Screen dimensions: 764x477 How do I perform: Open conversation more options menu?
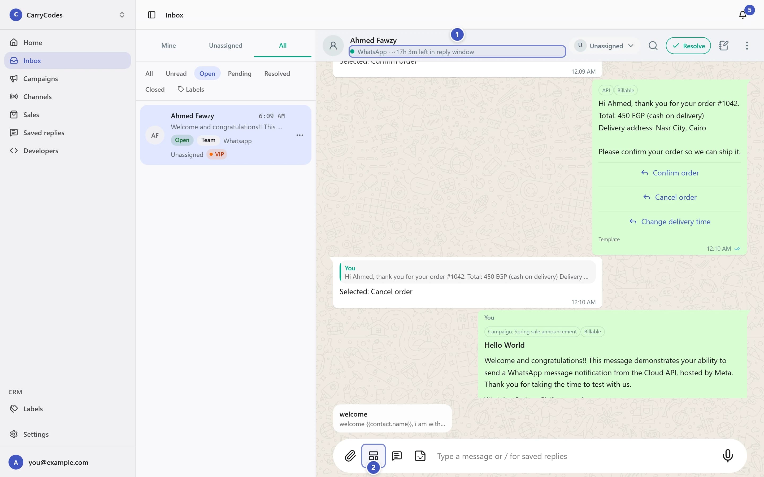(747, 46)
